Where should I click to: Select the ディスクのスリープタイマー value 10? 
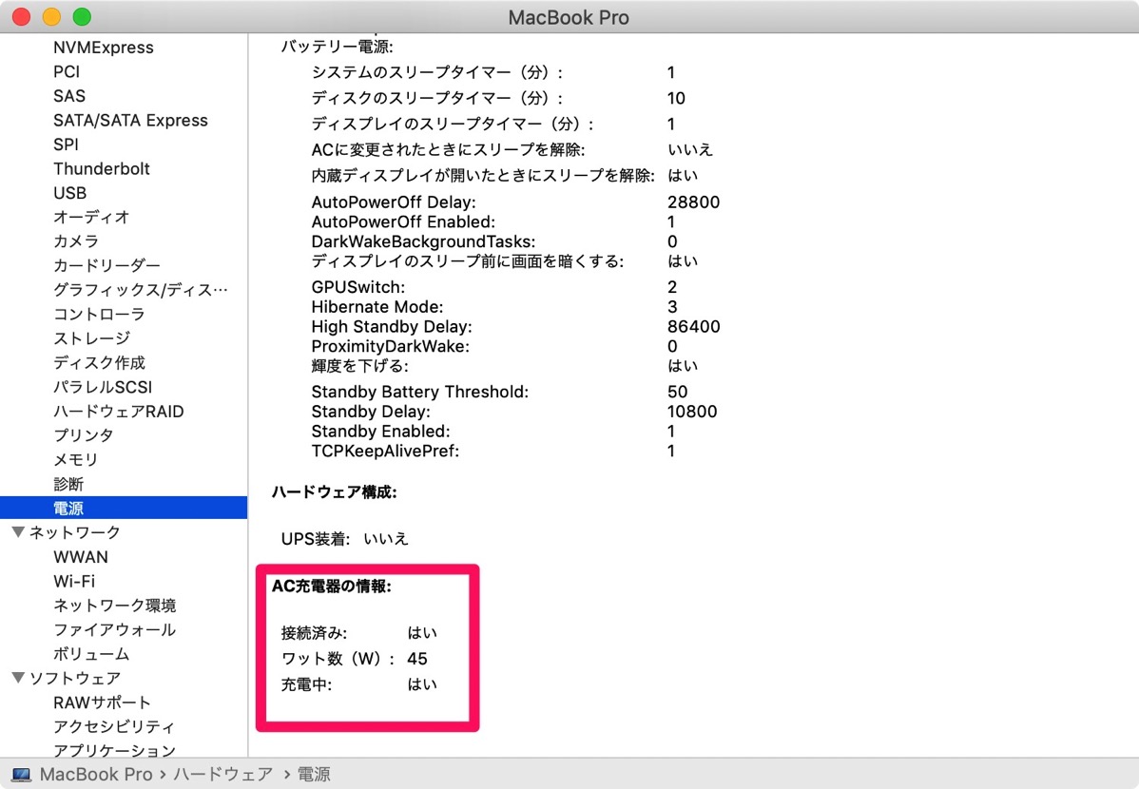(676, 98)
